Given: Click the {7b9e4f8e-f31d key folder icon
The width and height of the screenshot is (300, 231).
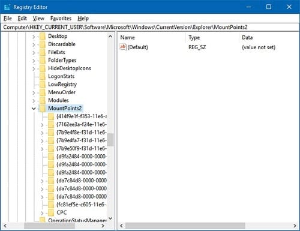Looking at the screenshot, I should point(51,133).
